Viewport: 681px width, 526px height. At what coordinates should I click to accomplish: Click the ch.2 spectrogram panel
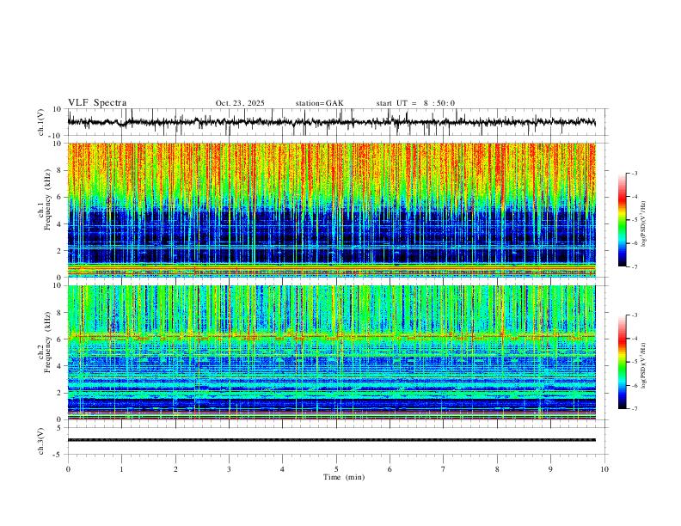[331, 352]
